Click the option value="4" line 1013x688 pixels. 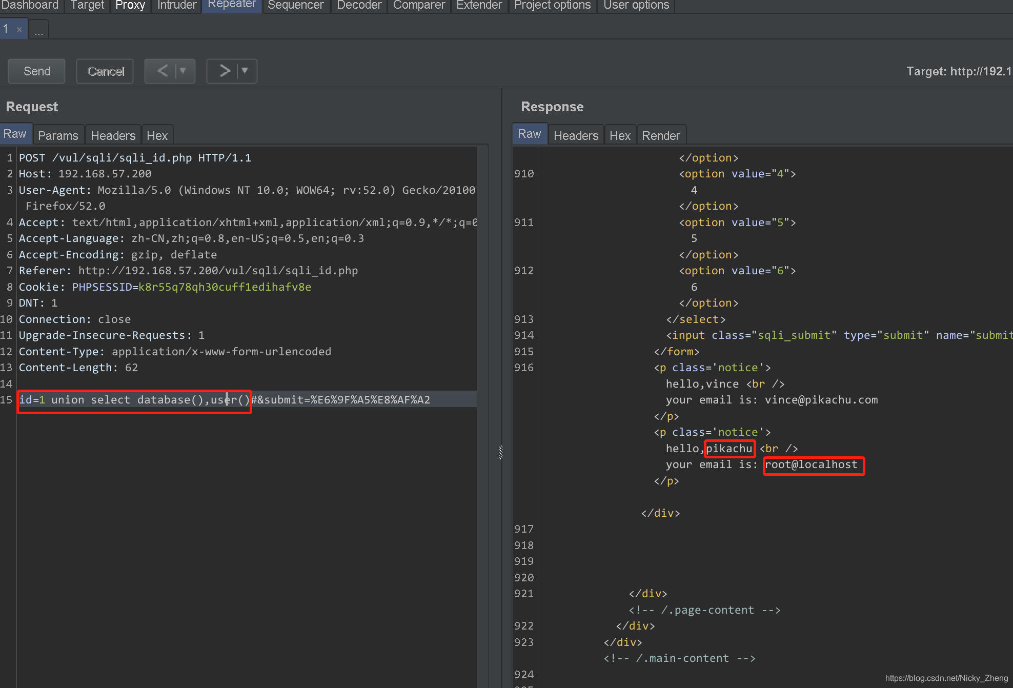[737, 174]
